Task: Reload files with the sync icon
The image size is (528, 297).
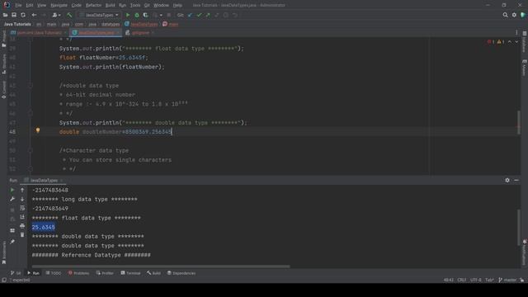Action: click(23, 15)
